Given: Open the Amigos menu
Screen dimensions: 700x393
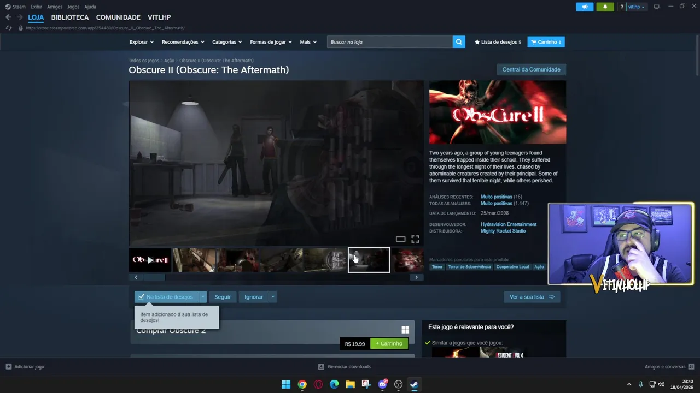Looking at the screenshot, I should tap(55, 7).
